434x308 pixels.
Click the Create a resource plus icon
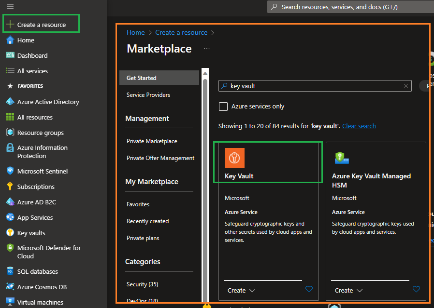[x=10, y=24]
